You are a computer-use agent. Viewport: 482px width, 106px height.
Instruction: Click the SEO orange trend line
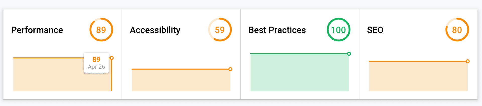[417, 61]
